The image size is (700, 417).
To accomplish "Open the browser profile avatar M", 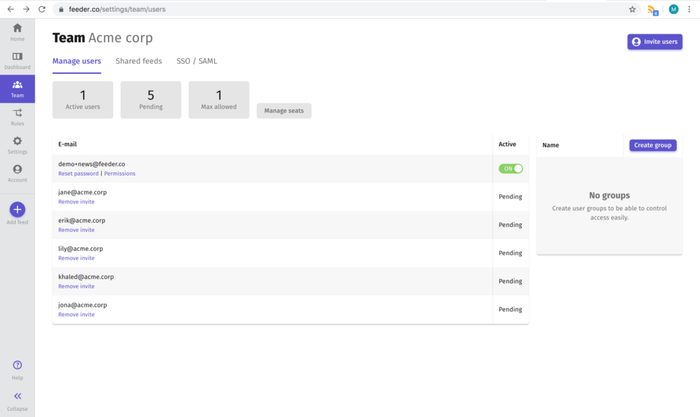I will pyautogui.click(x=673, y=9).
